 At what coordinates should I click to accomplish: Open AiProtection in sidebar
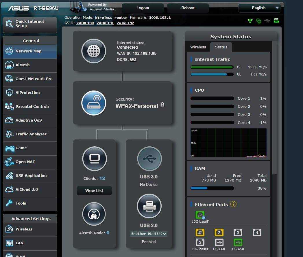[30, 93]
